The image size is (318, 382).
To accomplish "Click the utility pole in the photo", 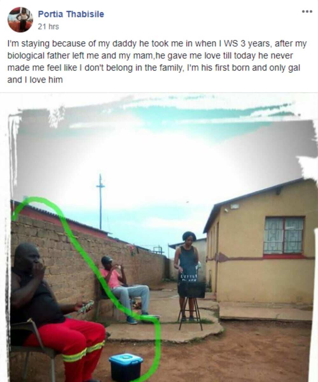I will (100, 202).
